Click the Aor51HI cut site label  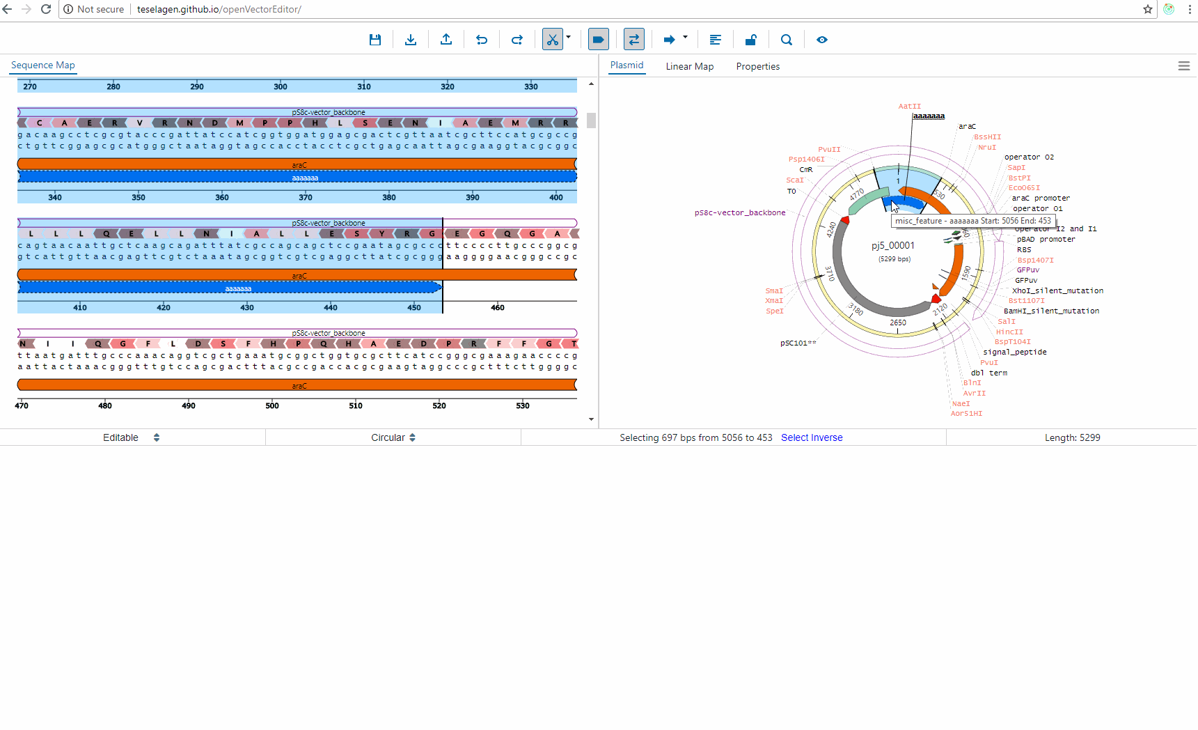click(x=966, y=414)
